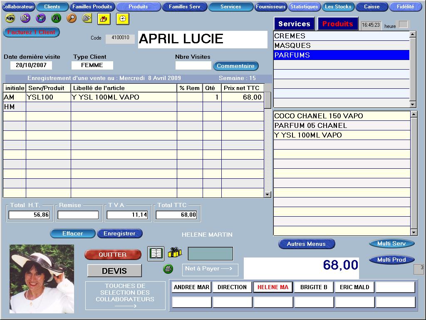Image resolution: width=426 pixels, height=320 pixels.
Task: Toggle Multi Prod mode
Action: coord(391,260)
